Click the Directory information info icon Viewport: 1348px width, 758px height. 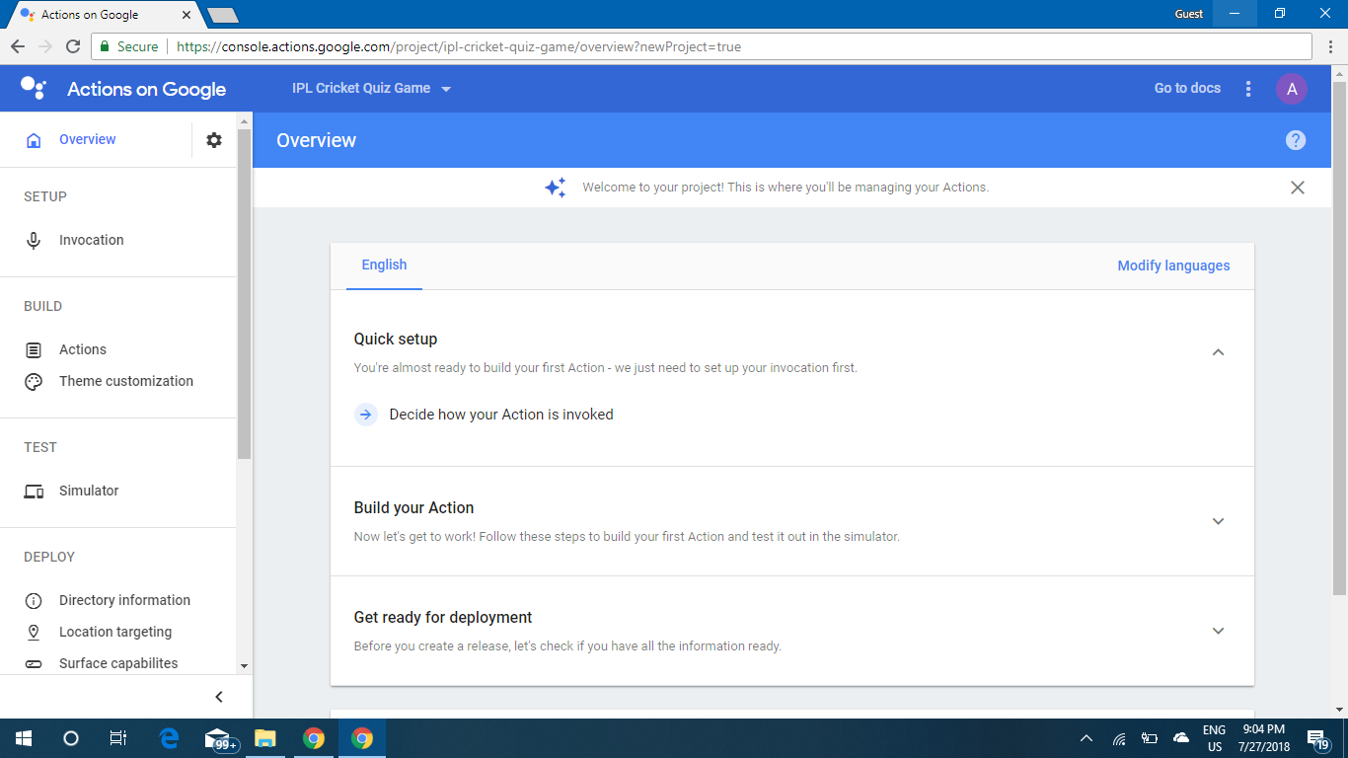34,600
